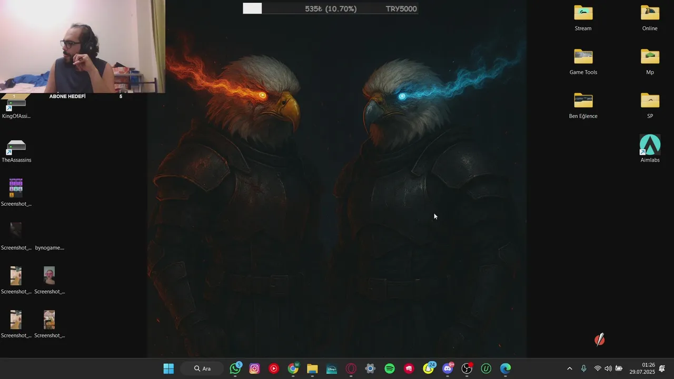674x379 pixels.
Task: Open the Windows Start menu
Action: point(168,368)
